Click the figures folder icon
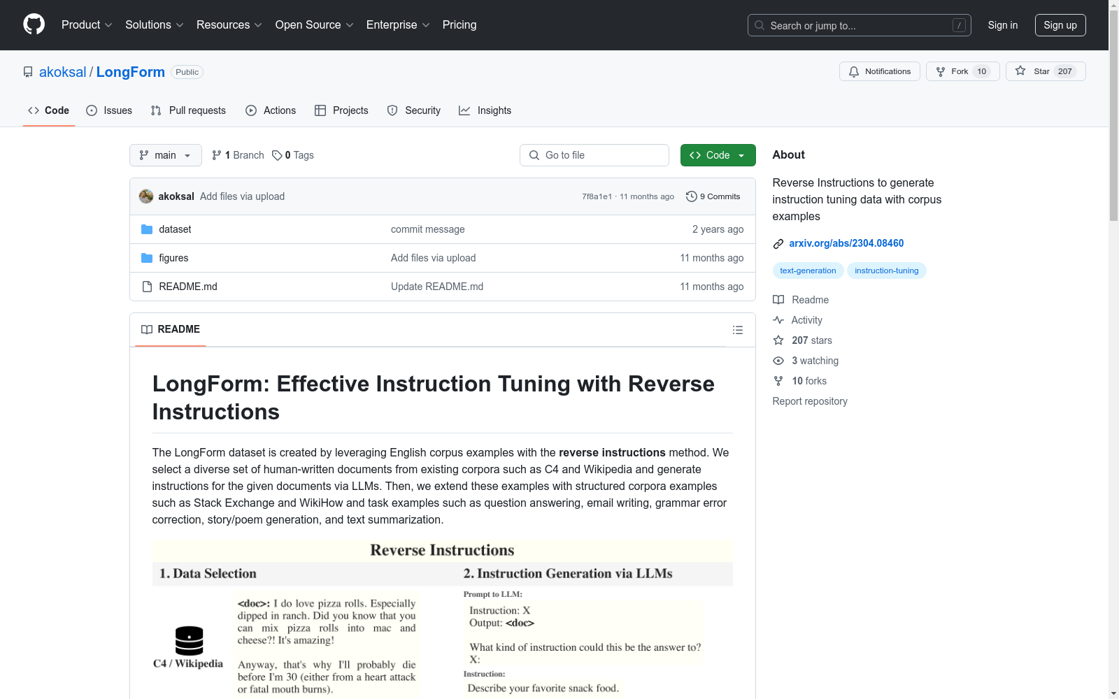The image size is (1119, 699). (x=147, y=258)
